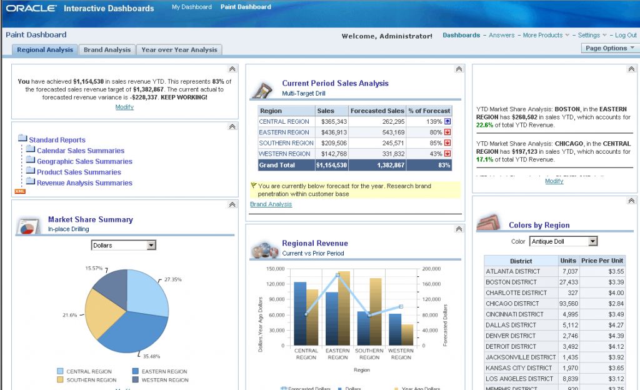Screen dimensions: 640x390
Task: Click Western Region red down-arrow indicator
Action: coord(447,154)
